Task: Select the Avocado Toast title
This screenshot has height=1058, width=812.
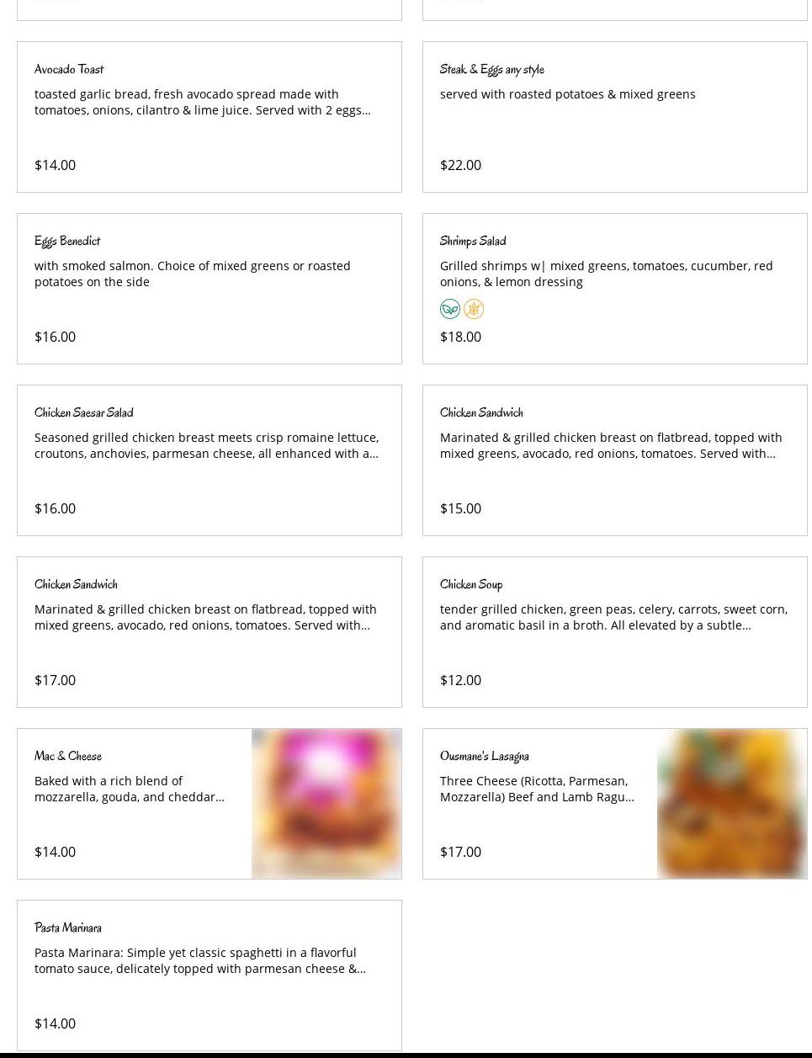Action: pos(69,69)
